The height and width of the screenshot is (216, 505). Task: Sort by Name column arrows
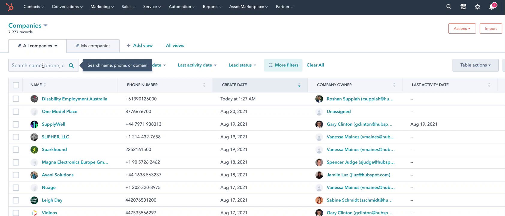click(45, 85)
